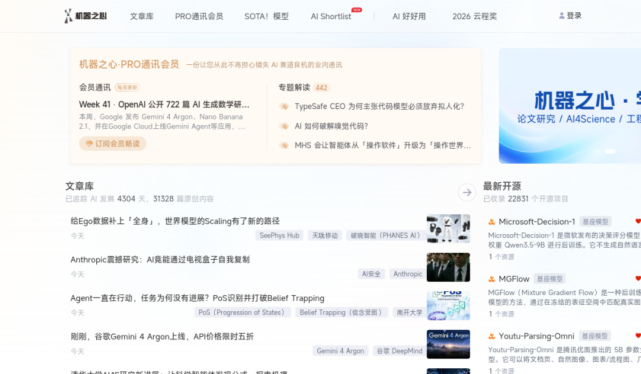Click the diamond icon beside AI 如何破解嗅觉代码
The image size is (641, 374).
284,126
